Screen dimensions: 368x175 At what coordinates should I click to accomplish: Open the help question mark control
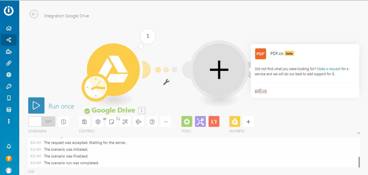152,122
